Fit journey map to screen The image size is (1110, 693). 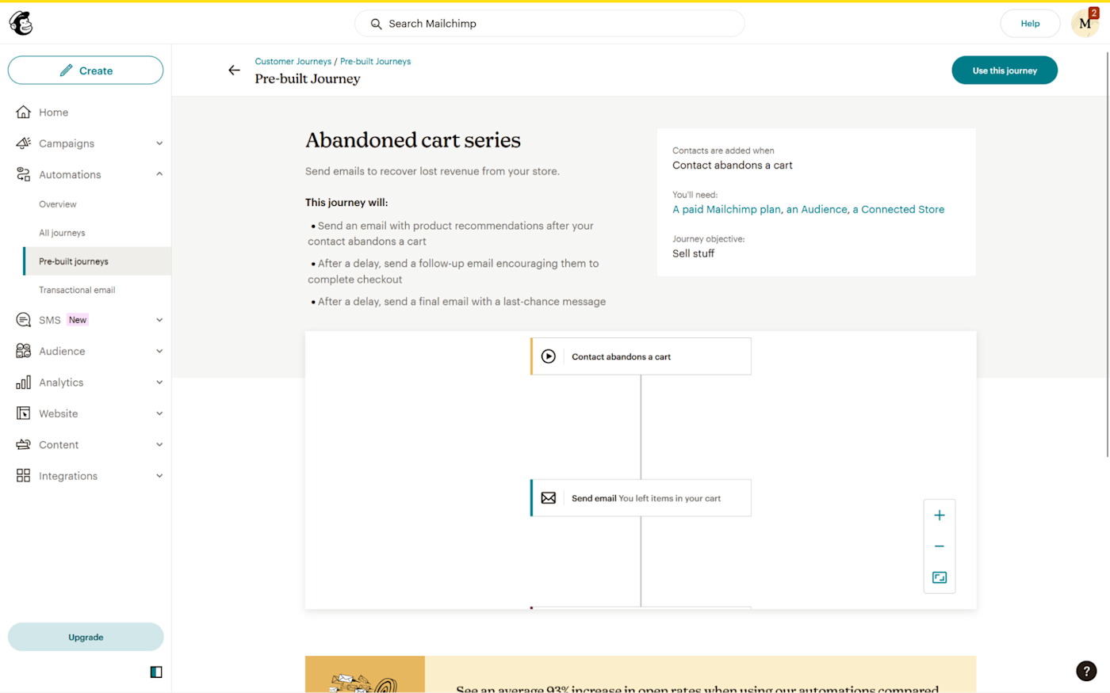(940, 577)
